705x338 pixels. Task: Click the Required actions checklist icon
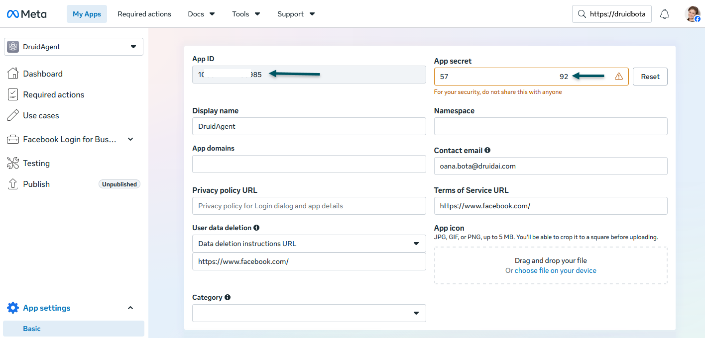pyautogui.click(x=13, y=94)
